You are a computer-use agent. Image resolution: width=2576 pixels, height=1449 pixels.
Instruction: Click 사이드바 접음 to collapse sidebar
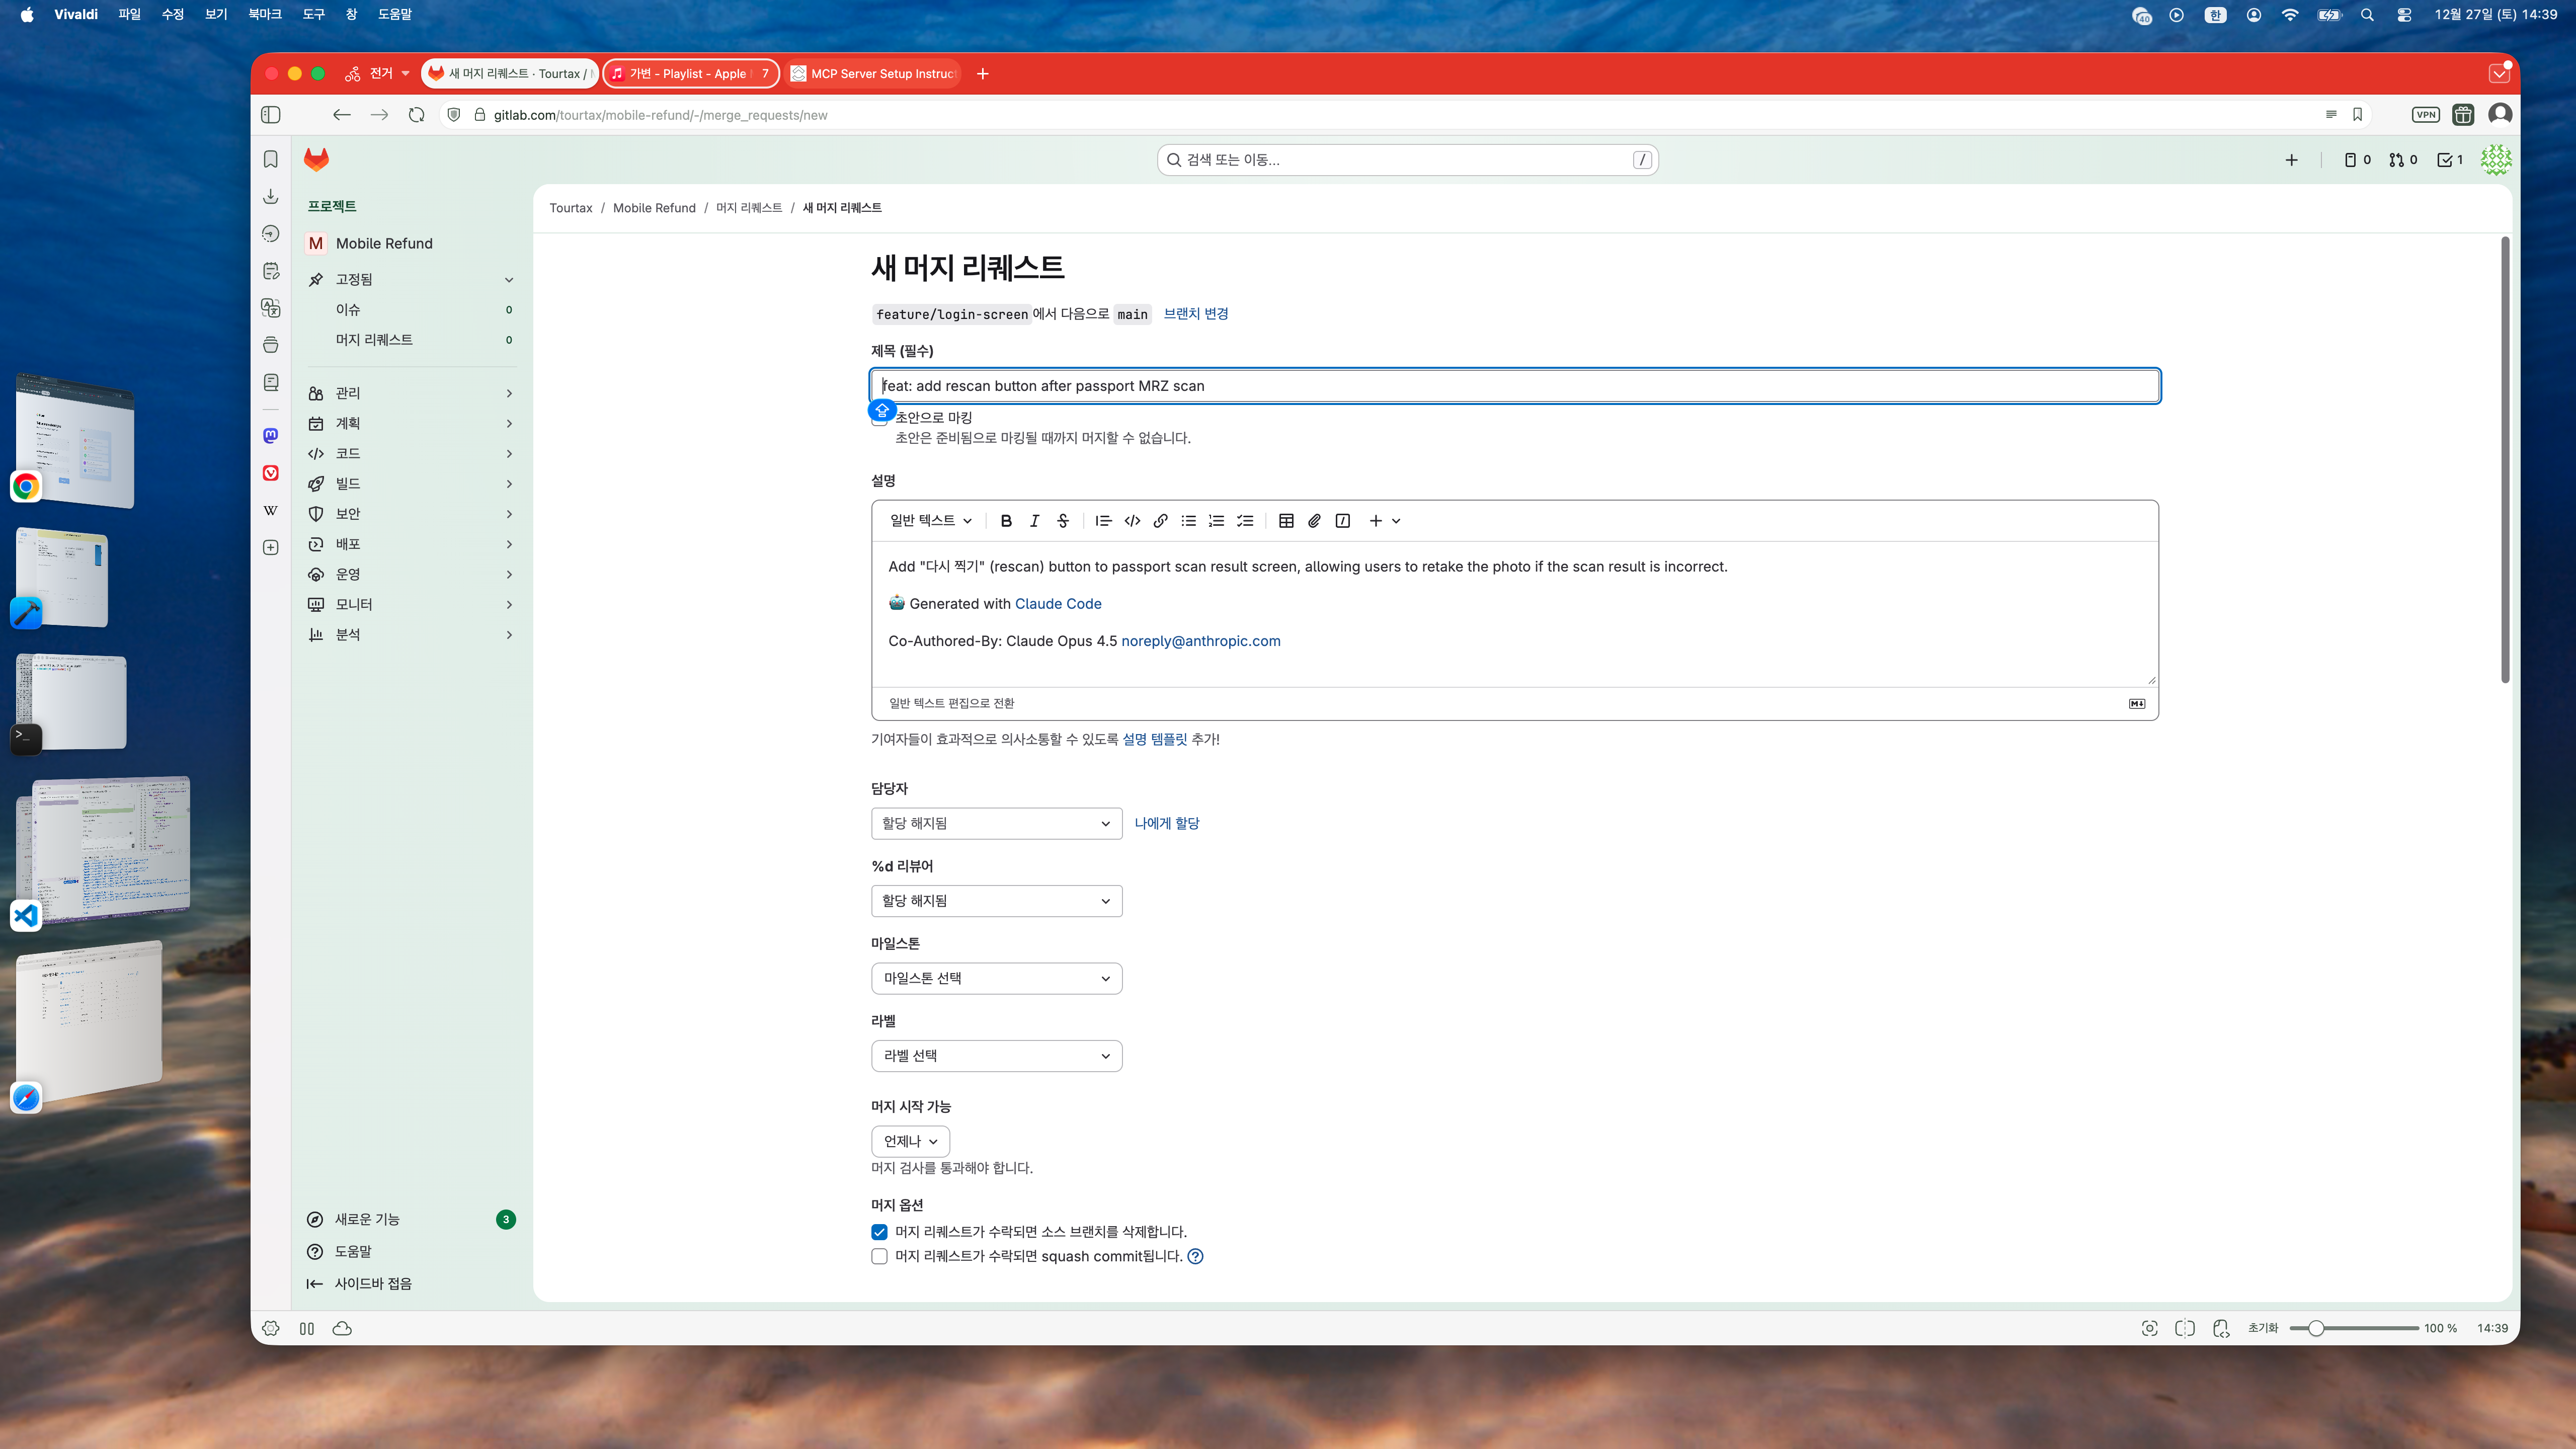(359, 1283)
